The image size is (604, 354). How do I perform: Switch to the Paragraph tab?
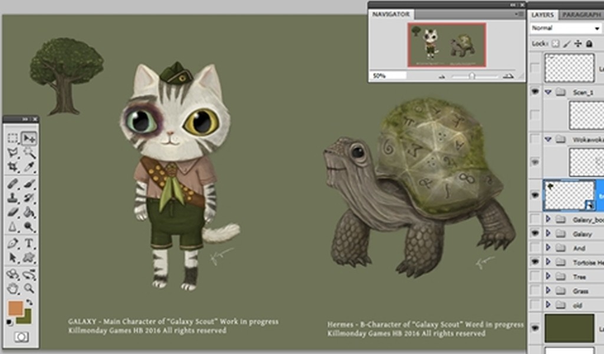pyautogui.click(x=582, y=15)
